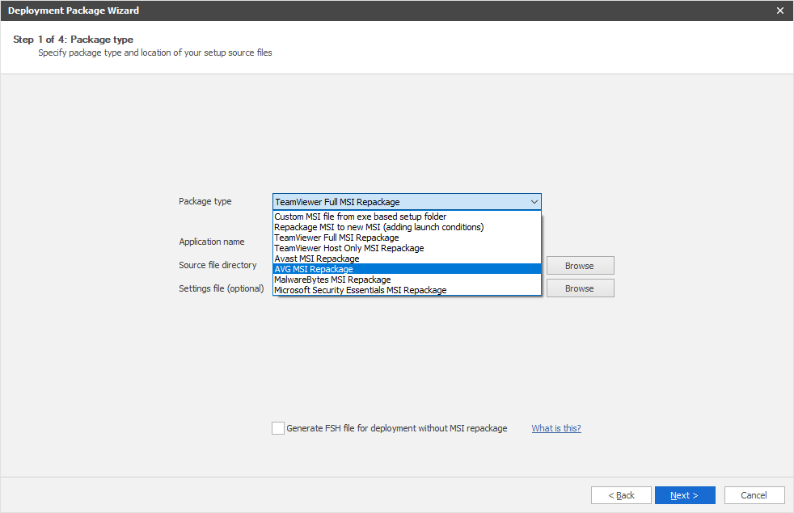Cancel the Deployment Package Wizard
This screenshot has width=794, height=513.
click(x=754, y=495)
